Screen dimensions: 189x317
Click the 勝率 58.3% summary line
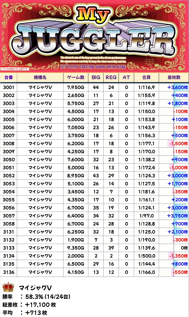36,297
